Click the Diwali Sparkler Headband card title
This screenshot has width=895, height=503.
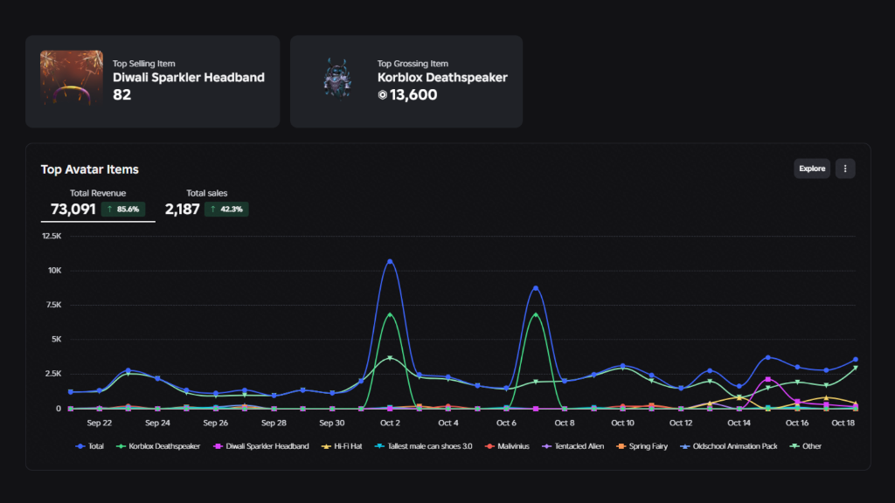(x=189, y=78)
